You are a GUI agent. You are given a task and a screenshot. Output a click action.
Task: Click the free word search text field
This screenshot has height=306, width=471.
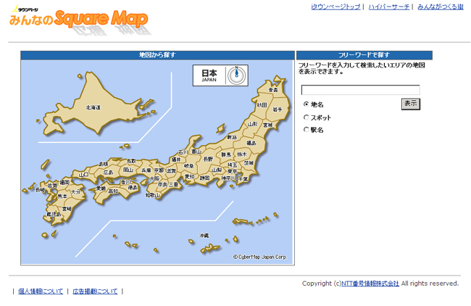(360, 91)
